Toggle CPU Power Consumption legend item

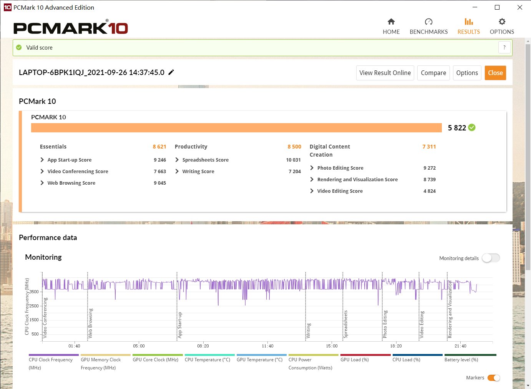pos(313,363)
